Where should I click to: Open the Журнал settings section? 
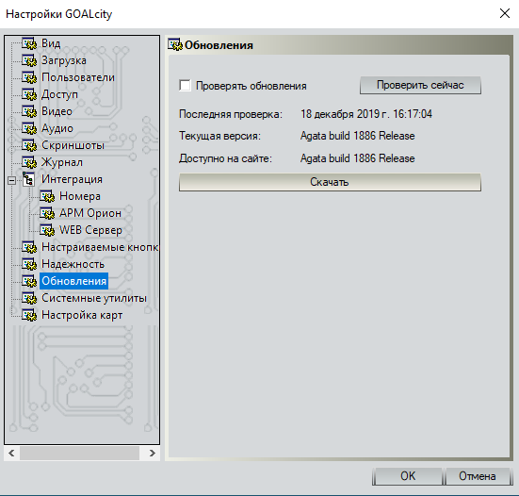(x=62, y=162)
